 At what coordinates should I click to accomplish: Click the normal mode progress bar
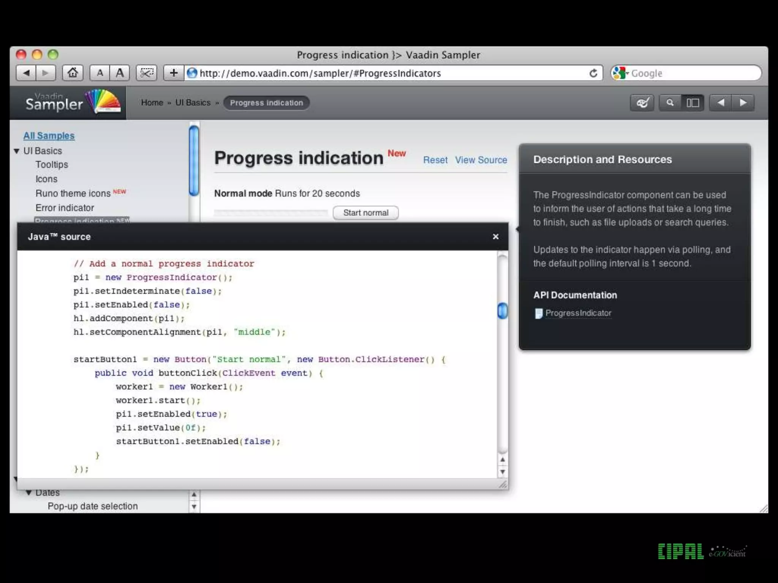pos(270,213)
